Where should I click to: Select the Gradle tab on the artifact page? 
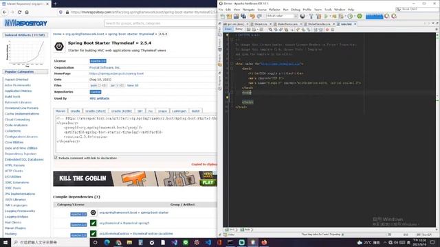(x=75, y=111)
